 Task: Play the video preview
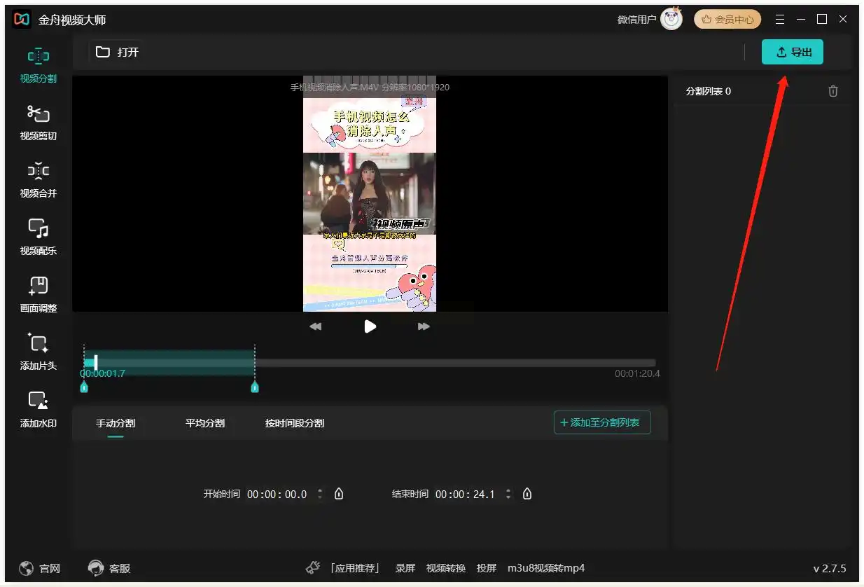click(370, 326)
